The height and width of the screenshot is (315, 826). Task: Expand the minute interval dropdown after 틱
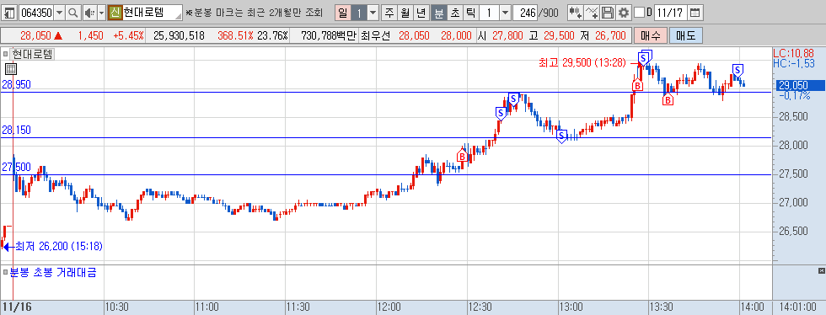point(505,12)
